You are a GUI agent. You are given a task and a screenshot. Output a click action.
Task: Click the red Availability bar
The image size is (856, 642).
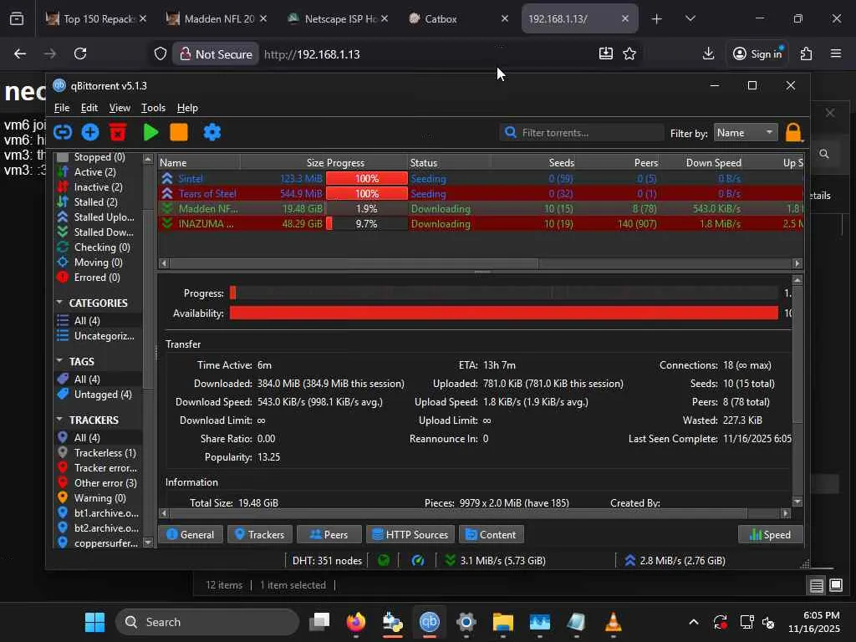click(x=504, y=313)
